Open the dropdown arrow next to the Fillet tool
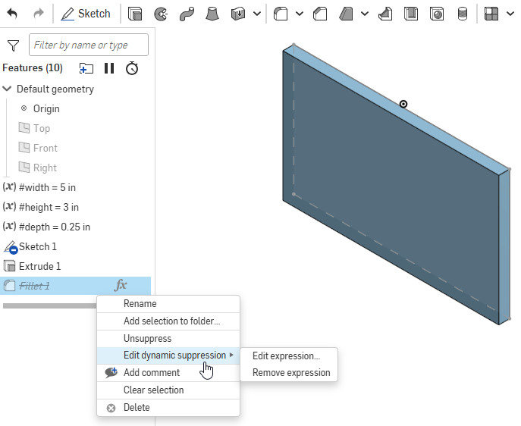Screen dimensions: 521x426 [299, 14]
